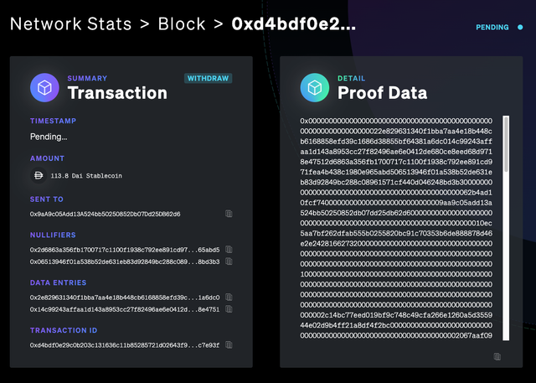This screenshot has height=383, width=536.
Task: Select the Sent To address text
Action: tap(105, 214)
